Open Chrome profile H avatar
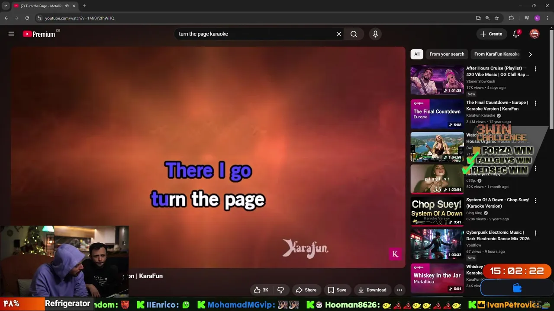This screenshot has height=311, width=554. [x=537, y=18]
